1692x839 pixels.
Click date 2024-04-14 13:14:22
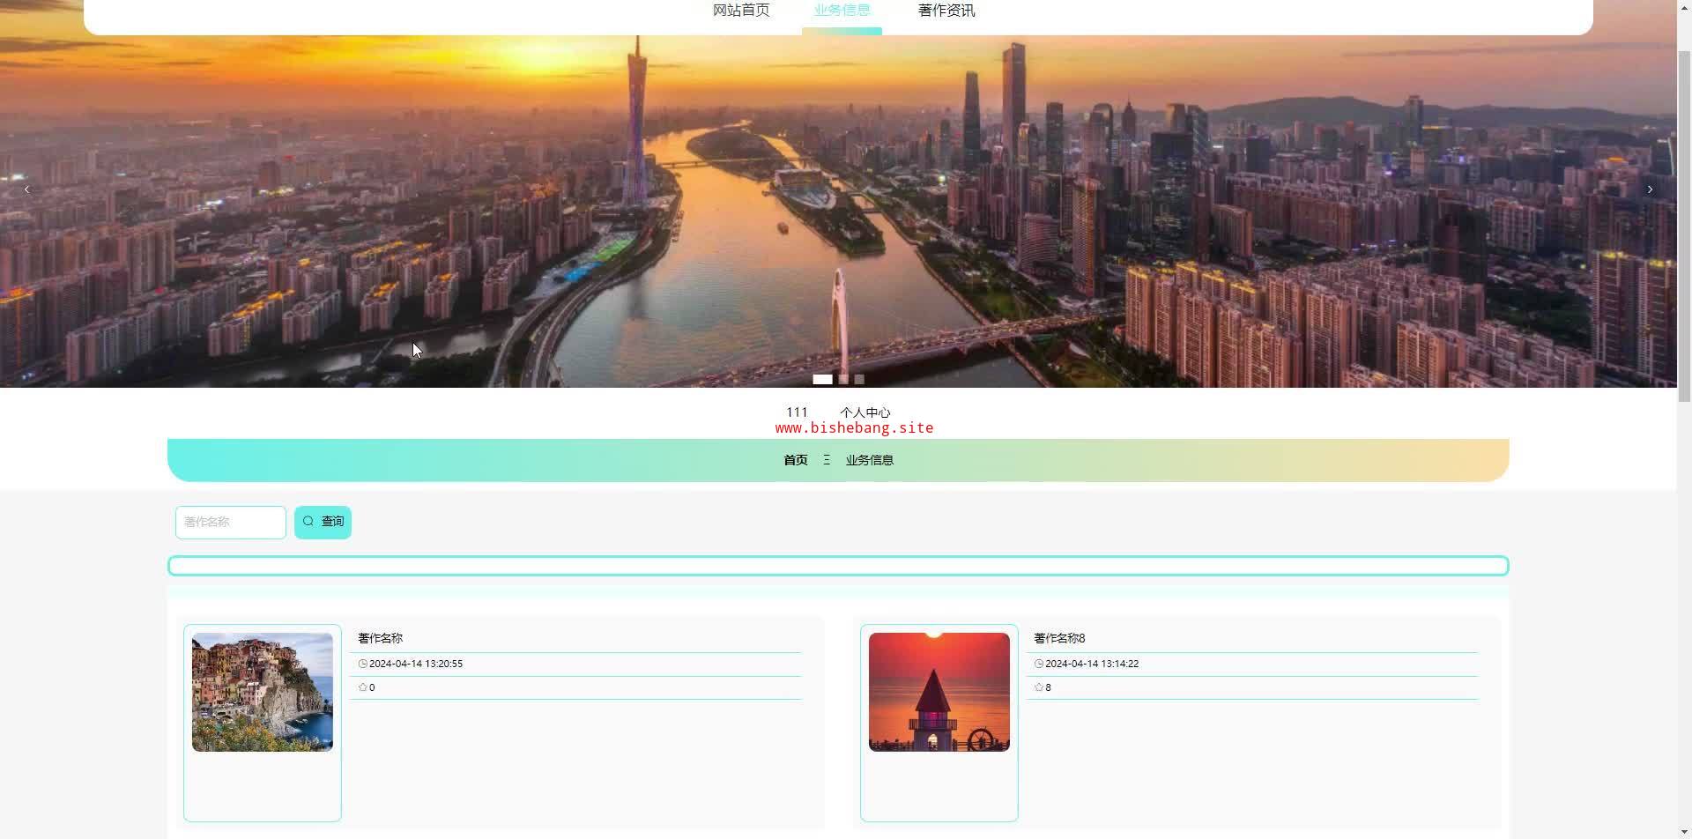click(x=1092, y=664)
